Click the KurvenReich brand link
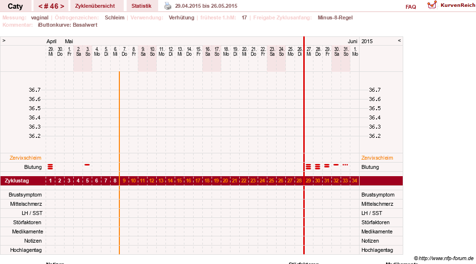The image size is (476, 264). tap(458, 5)
